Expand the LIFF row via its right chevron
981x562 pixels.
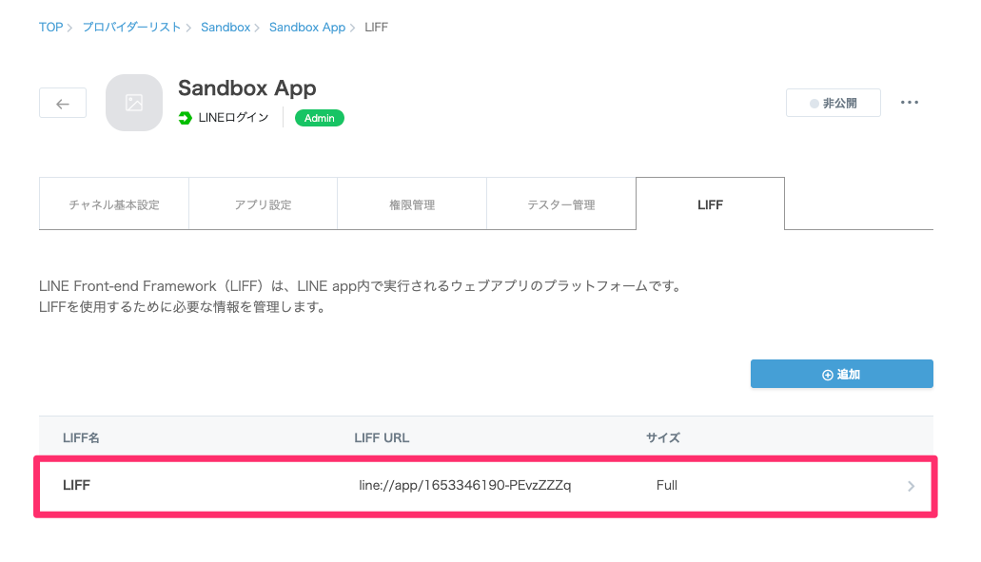[911, 485]
